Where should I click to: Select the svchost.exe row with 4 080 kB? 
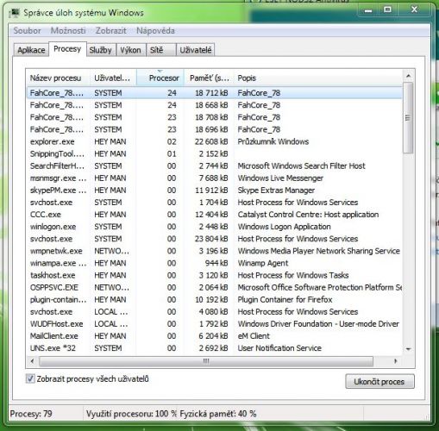(x=215, y=312)
